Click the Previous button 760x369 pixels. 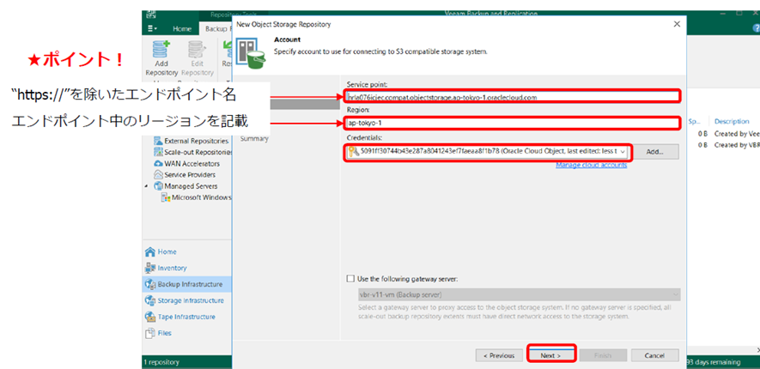pyautogui.click(x=499, y=355)
